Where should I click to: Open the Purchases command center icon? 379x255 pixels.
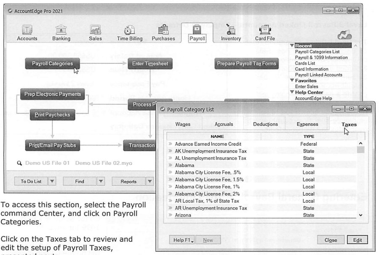tap(163, 30)
